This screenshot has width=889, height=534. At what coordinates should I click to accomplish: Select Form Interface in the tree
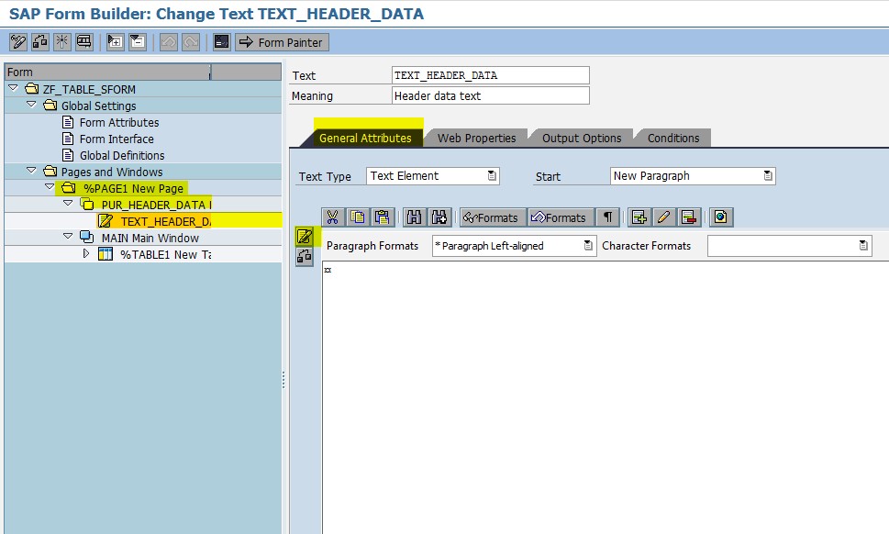click(x=117, y=139)
